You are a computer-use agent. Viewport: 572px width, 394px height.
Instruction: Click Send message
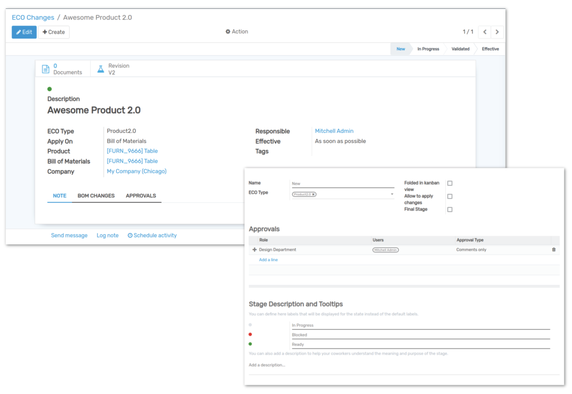[69, 236]
